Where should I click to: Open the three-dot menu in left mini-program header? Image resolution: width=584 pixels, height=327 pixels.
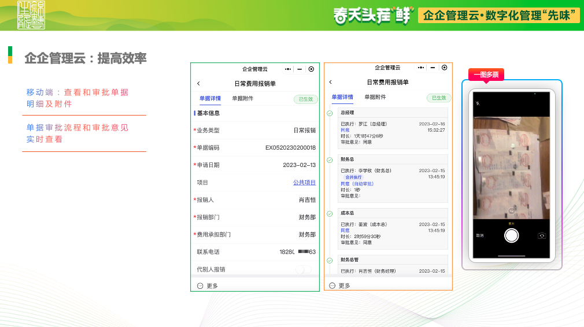(x=287, y=69)
